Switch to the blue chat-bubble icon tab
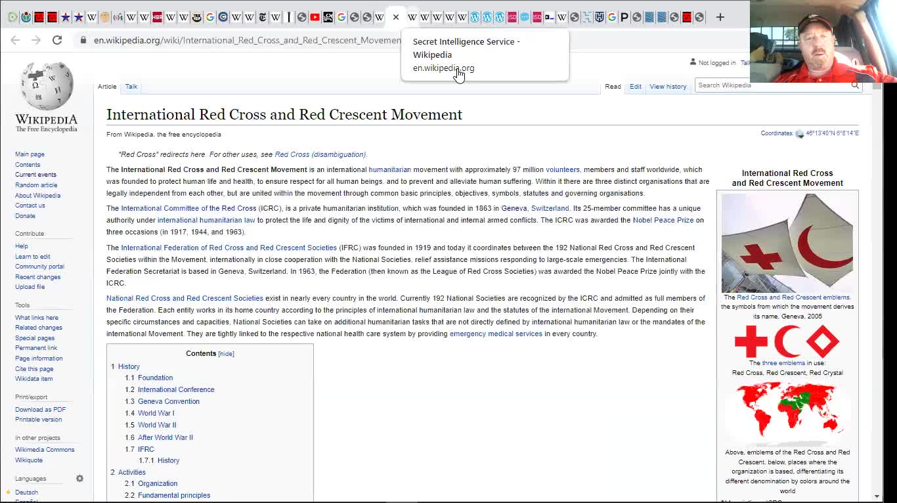 click(525, 17)
